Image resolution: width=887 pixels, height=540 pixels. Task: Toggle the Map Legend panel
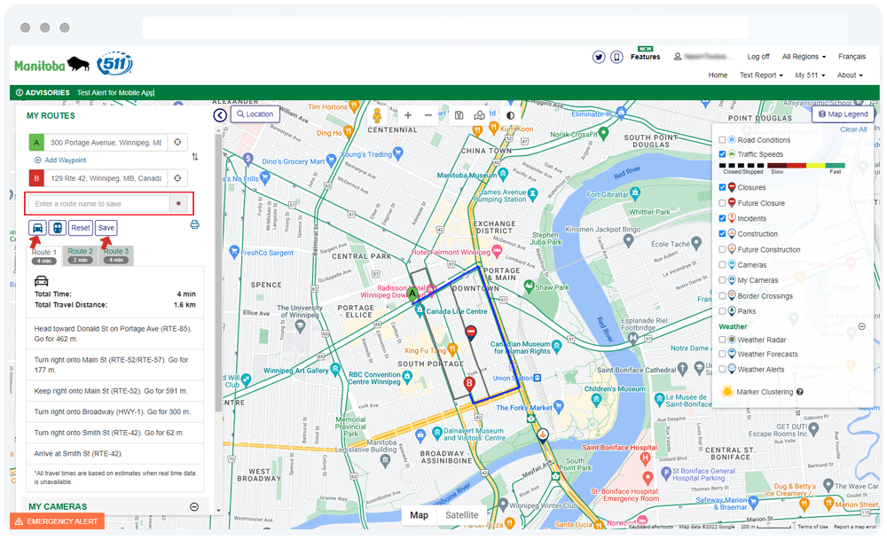843,114
